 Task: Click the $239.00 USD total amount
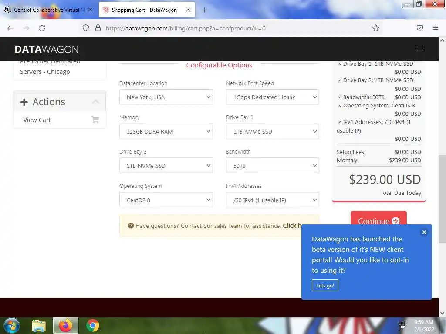[x=385, y=180]
